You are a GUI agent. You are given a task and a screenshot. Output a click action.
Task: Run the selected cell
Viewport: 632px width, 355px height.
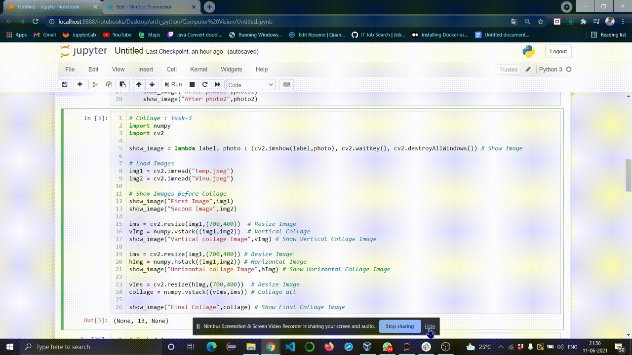tap(173, 84)
